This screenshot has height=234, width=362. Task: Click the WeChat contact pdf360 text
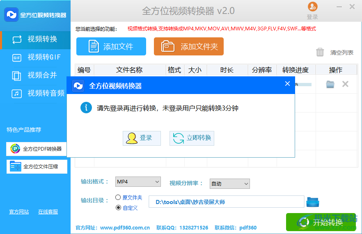248,228
